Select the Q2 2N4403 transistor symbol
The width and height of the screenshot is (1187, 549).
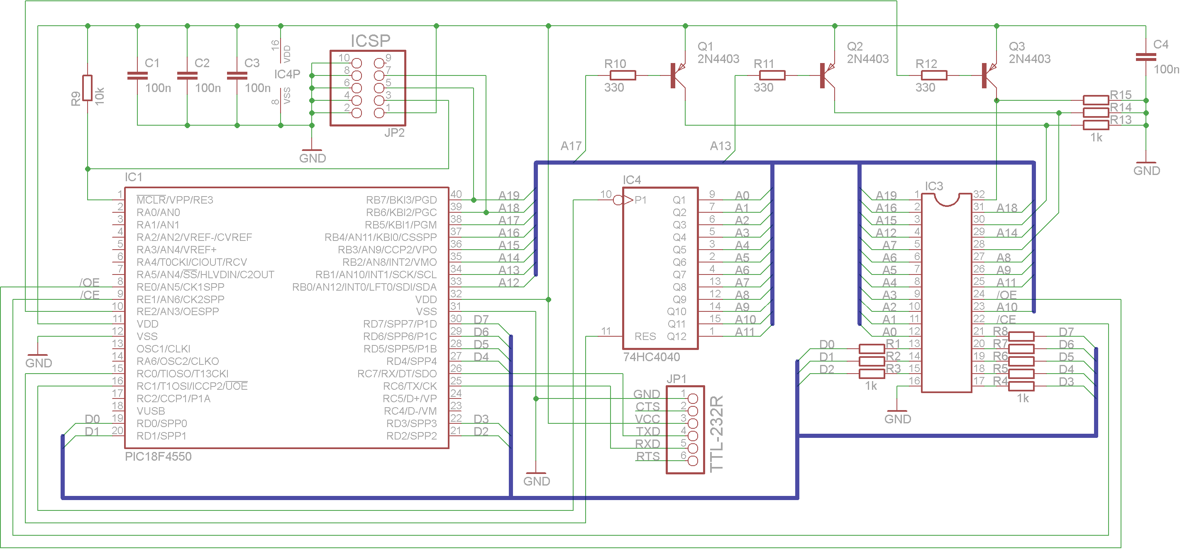pyautogui.click(x=828, y=75)
